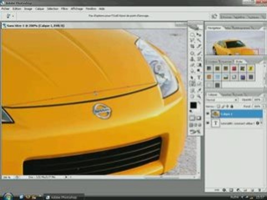Open Adobe Bridge from options bar

(x=214, y=16)
